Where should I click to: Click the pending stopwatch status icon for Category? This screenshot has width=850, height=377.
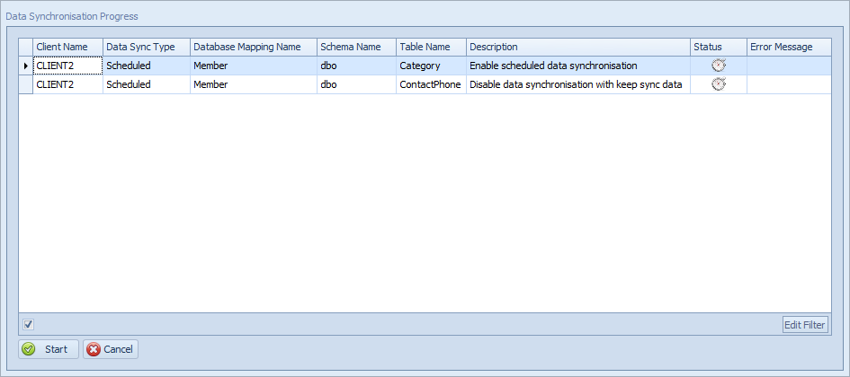(x=719, y=66)
